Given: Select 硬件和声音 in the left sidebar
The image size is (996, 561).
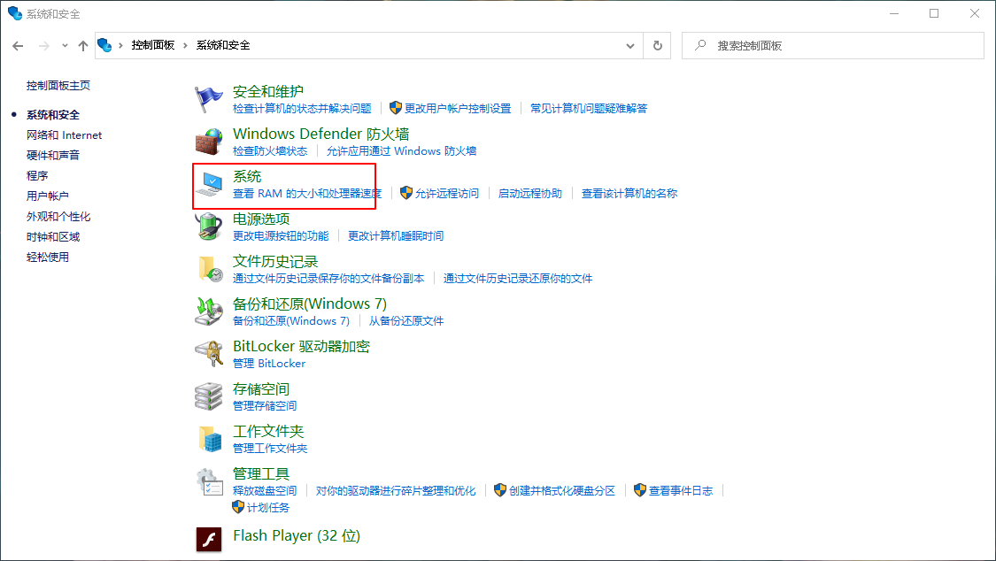Looking at the screenshot, I should [x=53, y=156].
